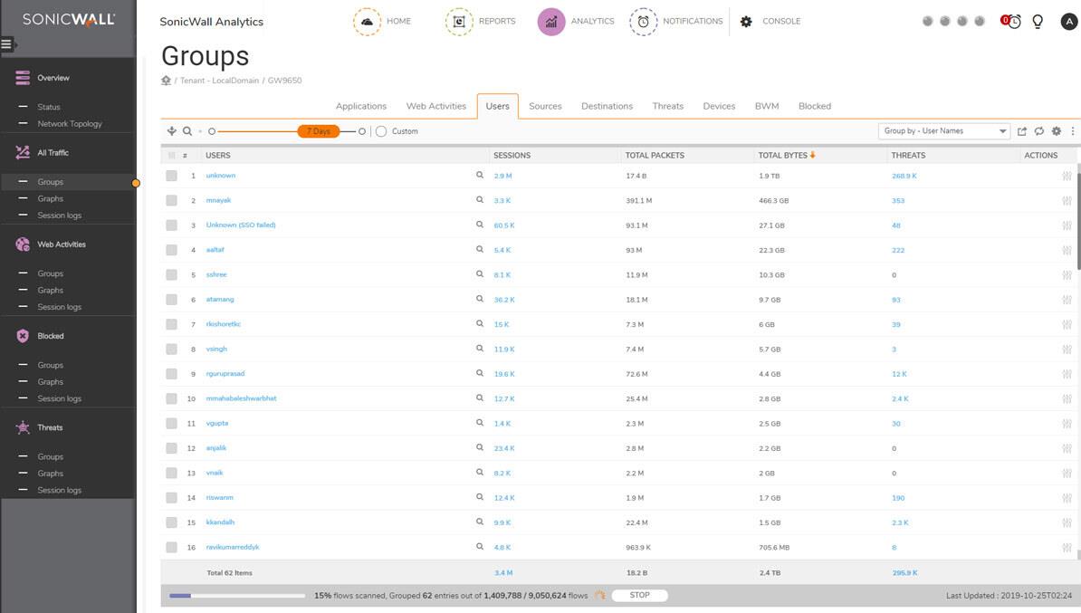Open the Console gear icon
Image resolution: width=1081 pixels, height=613 pixels.
pyautogui.click(x=746, y=22)
